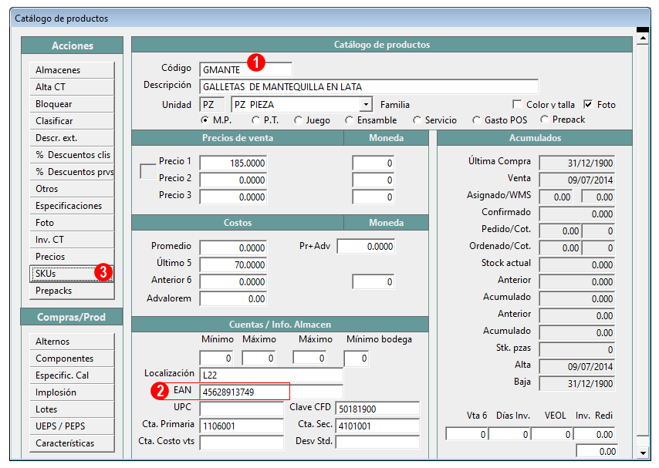
Task: Select the Bloquear action button
Action: point(72,104)
